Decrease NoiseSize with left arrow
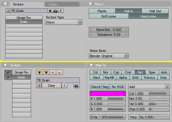 pos(91,30)
